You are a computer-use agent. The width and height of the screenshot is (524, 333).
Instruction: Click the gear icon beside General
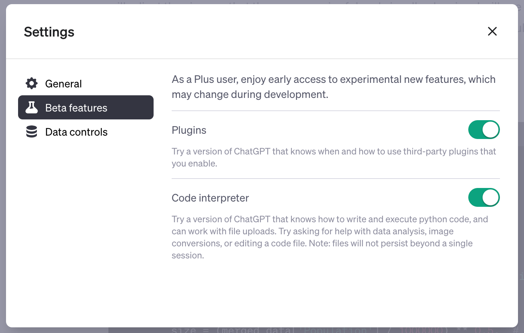click(32, 83)
